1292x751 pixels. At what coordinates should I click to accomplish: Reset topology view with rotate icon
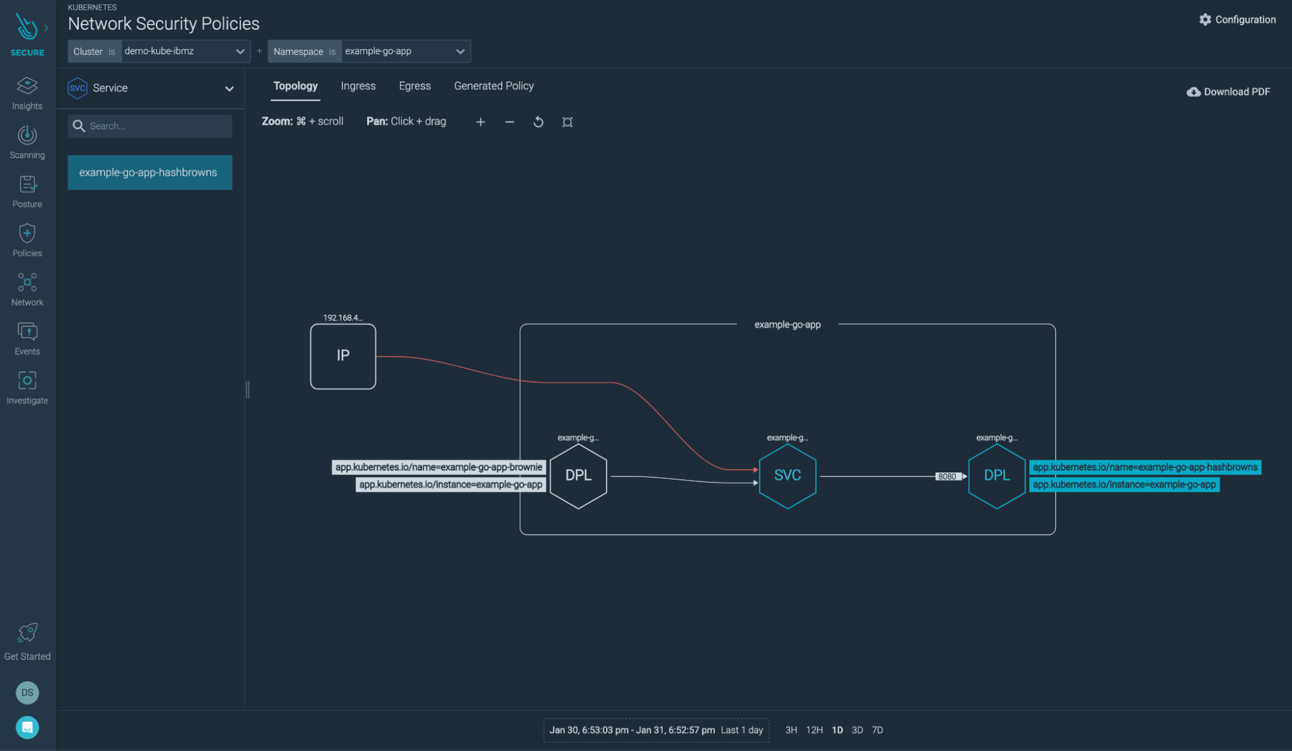coord(538,122)
